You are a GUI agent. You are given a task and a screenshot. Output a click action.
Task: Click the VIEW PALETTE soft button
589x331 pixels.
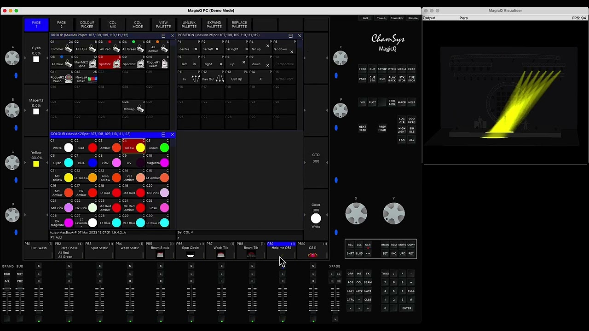point(163,24)
